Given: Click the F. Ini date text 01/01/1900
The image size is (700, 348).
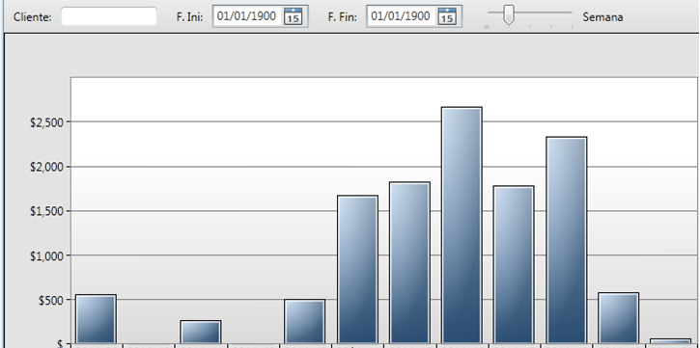Looking at the screenshot, I should point(246,16).
